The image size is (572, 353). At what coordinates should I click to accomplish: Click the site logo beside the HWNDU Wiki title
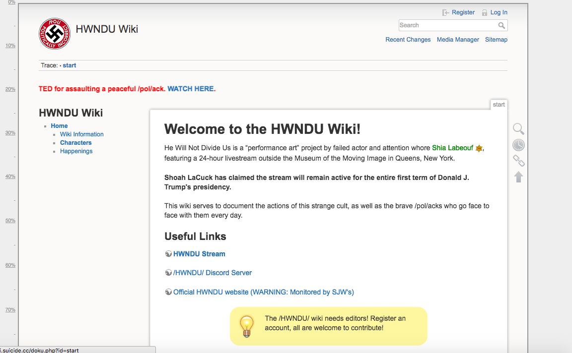tap(55, 33)
